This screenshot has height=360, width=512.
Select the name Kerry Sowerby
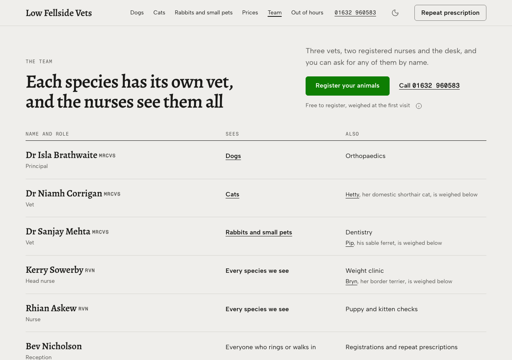click(54, 270)
